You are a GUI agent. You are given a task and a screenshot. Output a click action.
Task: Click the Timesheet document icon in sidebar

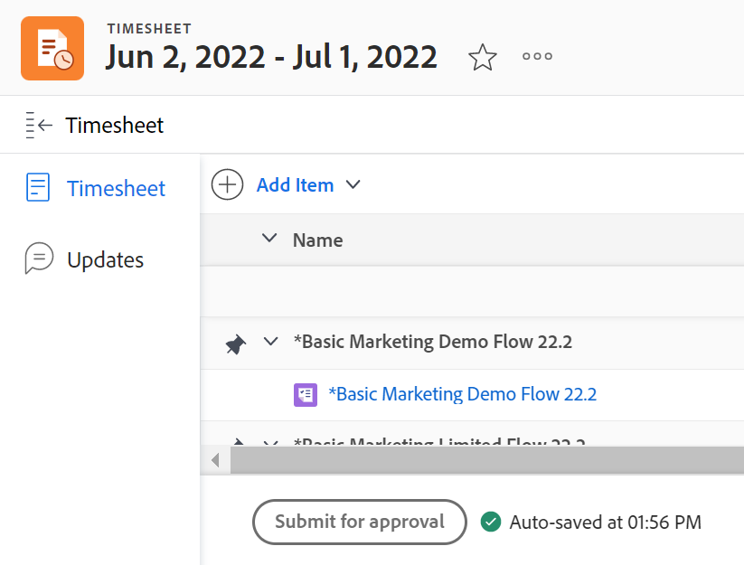38,188
